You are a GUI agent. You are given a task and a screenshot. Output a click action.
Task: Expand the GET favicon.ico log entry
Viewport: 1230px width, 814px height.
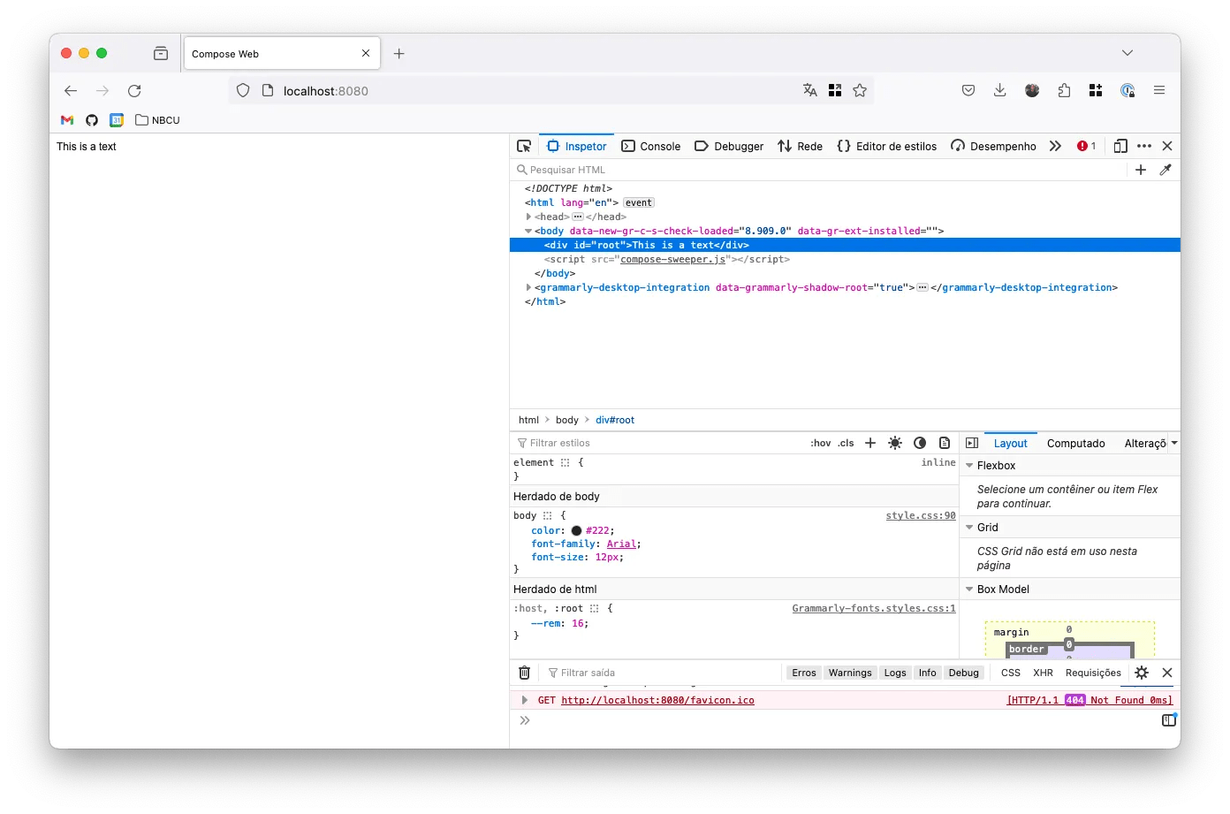[525, 700]
